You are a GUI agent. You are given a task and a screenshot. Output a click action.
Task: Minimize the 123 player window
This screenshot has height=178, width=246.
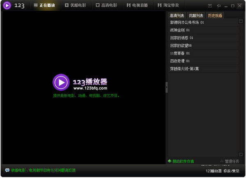pyautogui.click(x=226, y=6)
